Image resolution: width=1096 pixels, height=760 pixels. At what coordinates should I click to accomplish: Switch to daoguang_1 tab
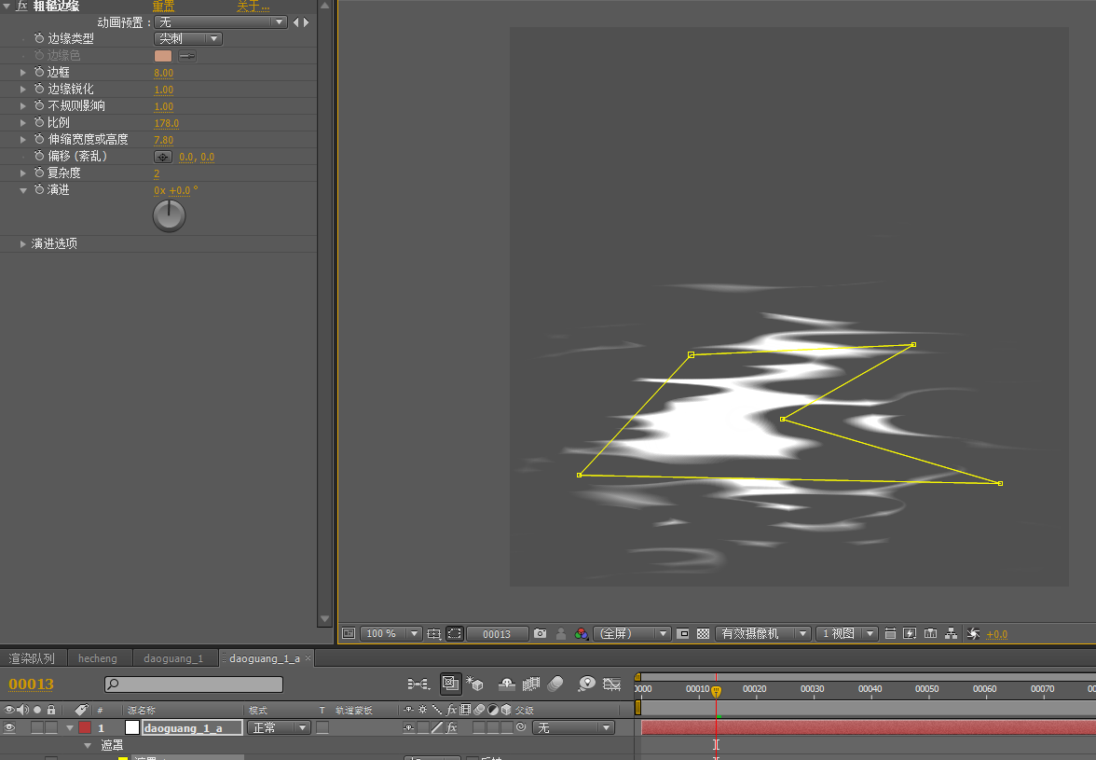click(173, 658)
